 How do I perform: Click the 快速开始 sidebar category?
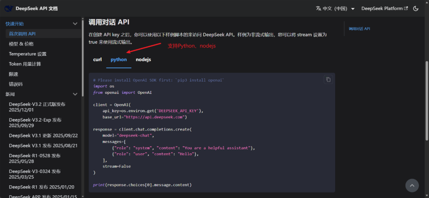tap(15, 24)
